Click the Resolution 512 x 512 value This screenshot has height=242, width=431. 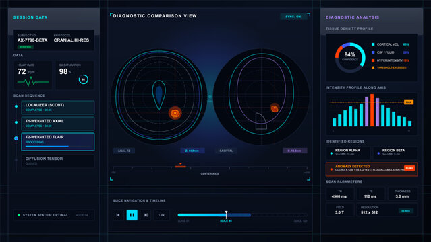coord(369,212)
